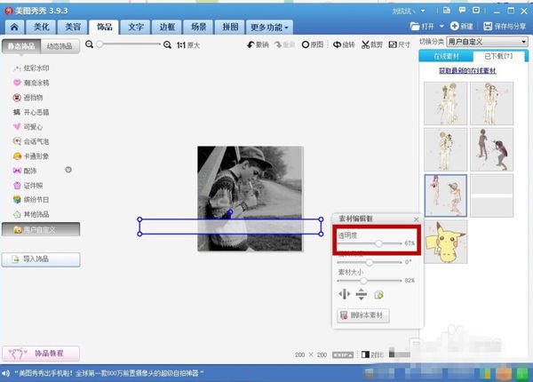The width and height of the screenshot is (533, 382).
Task: Click the duplicate material icon in the editor panel
Action: (378, 295)
